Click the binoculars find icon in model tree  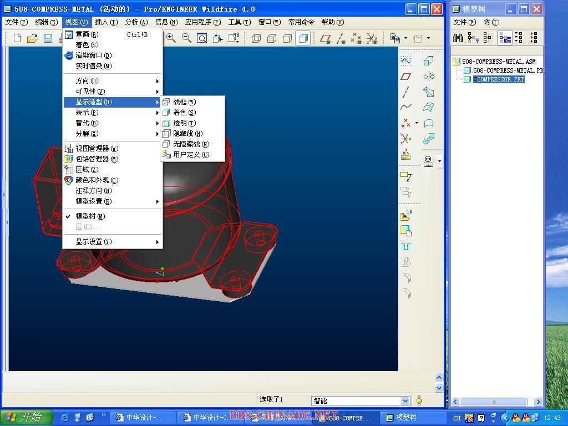[458, 37]
